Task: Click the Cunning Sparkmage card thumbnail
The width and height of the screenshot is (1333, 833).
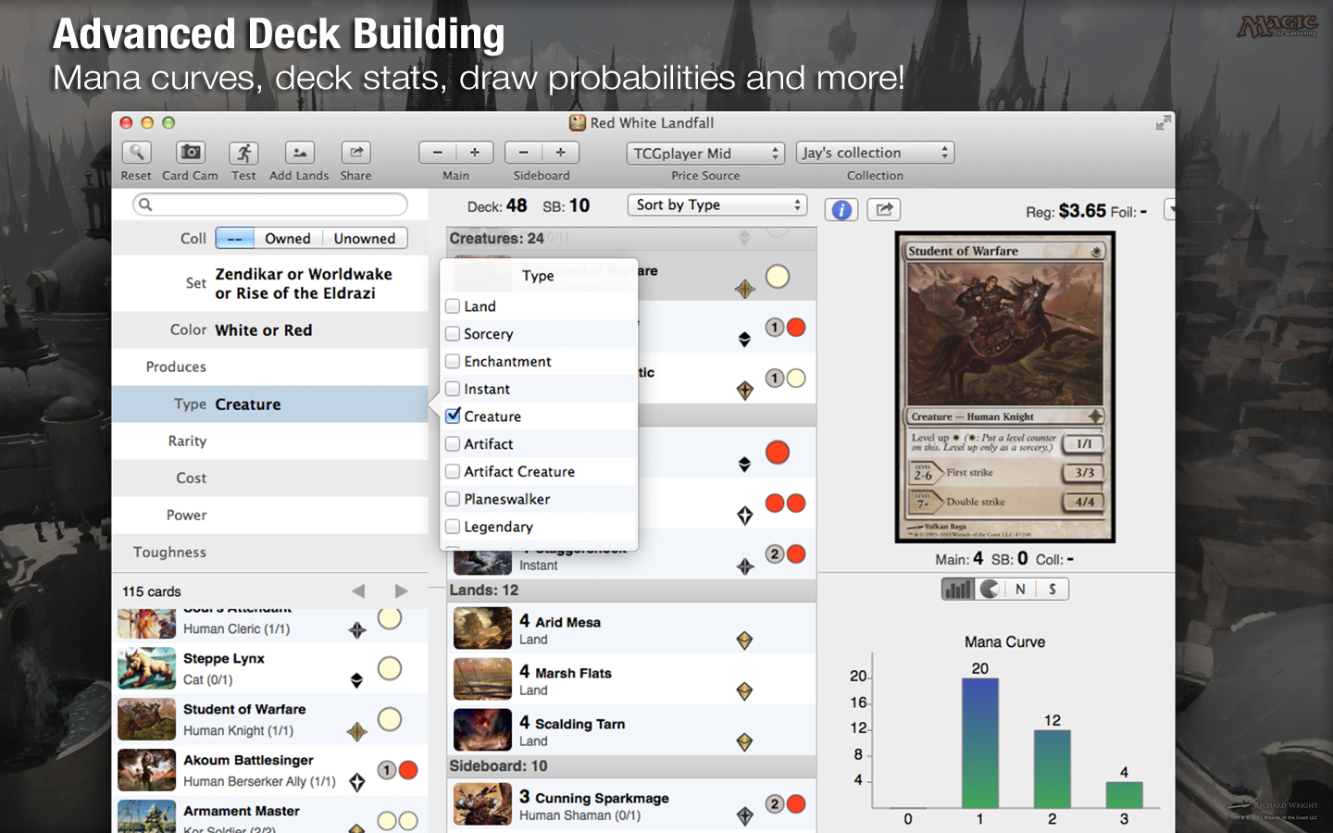Action: [x=482, y=803]
